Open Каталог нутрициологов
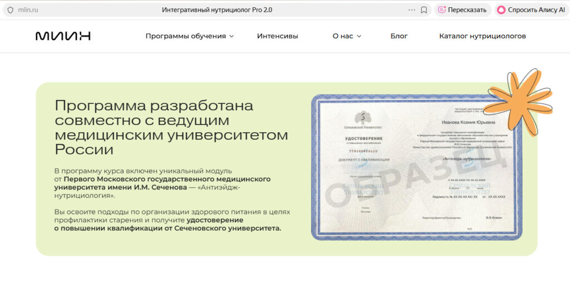 tap(483, 36)
